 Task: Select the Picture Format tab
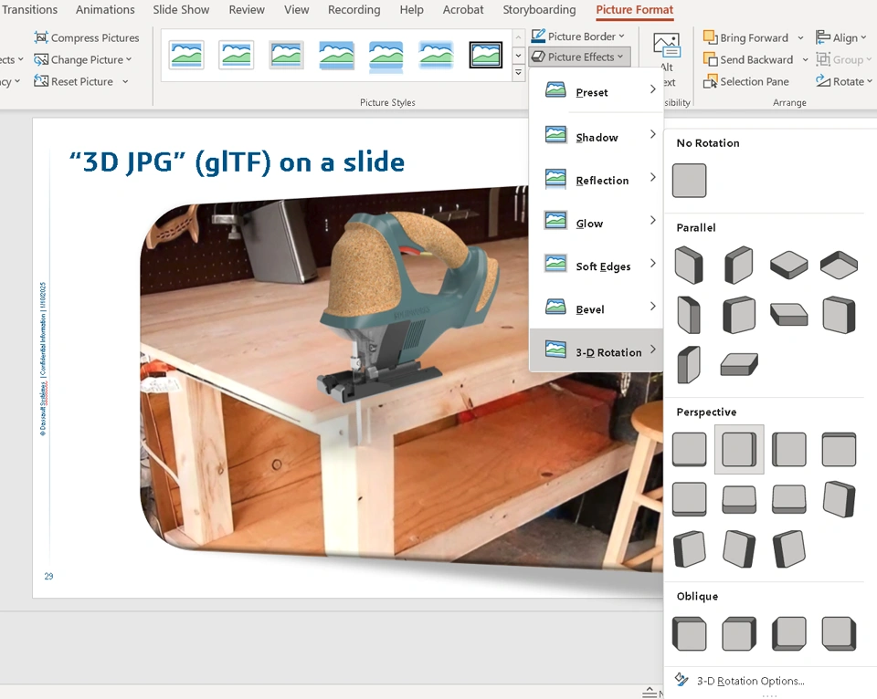point(634,9)
